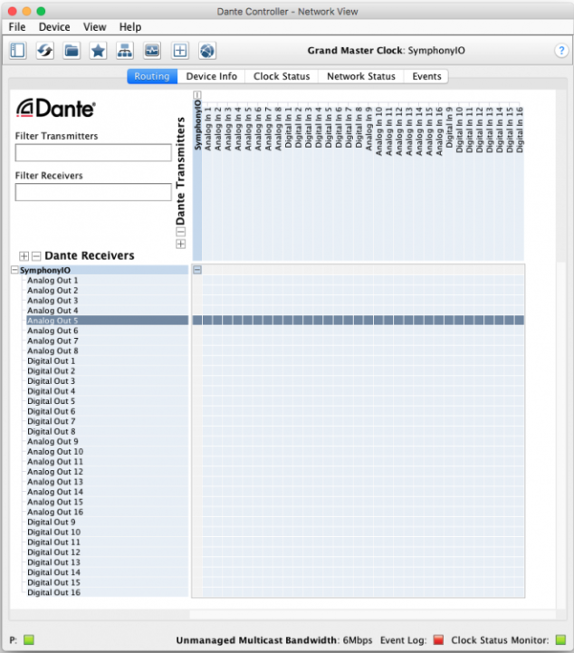
Task: Click the monitor waveform toolbar icon
Action: [152, 51]
